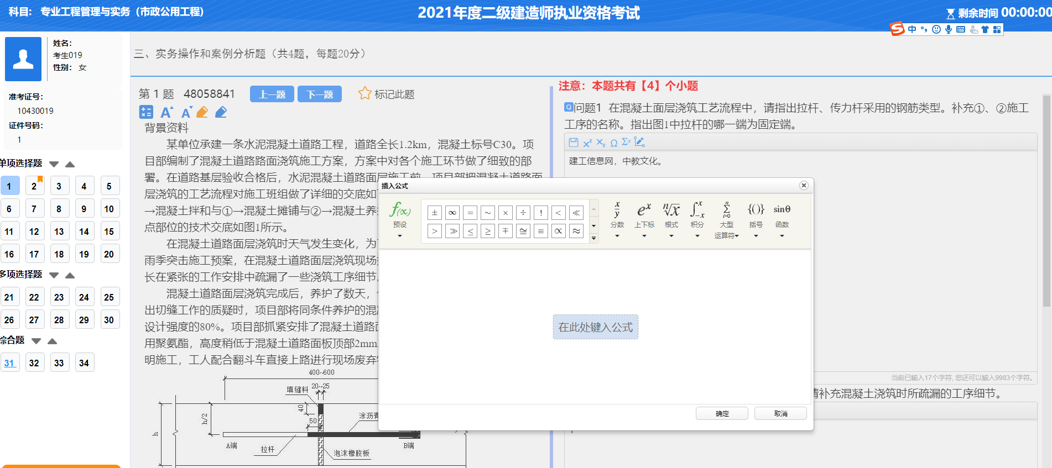This screenshot has width=1052, height=468.
Task: Click the 多项选择题 section down arrow
Action: tap(54, 275)
